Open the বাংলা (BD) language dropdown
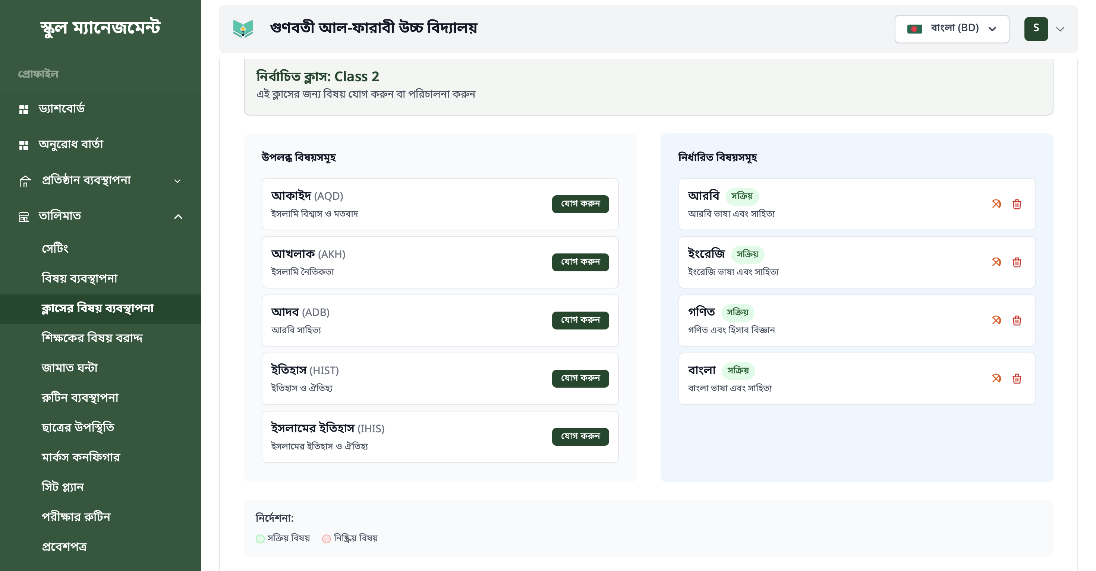Viewport: 1096px width, 571px height. tap(952, 29)
